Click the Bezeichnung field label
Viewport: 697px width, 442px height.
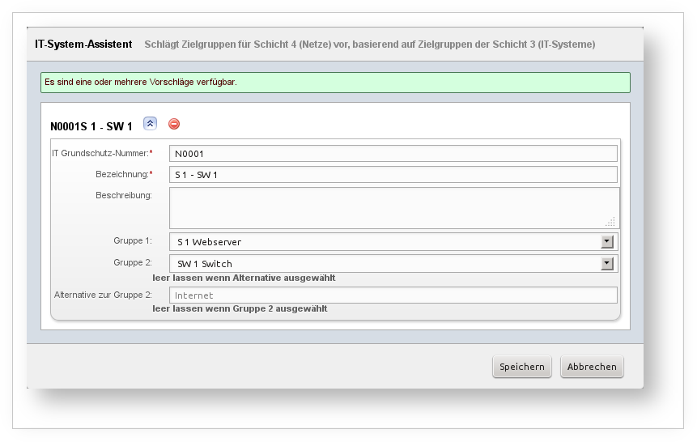[123, 174]
